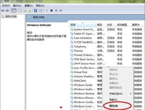Select the Tablet PC Input service row
Image resolution: width=145 pixels, height=110 pixels.
106,34
